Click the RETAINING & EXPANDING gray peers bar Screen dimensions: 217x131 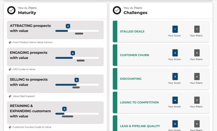(68, 117)
